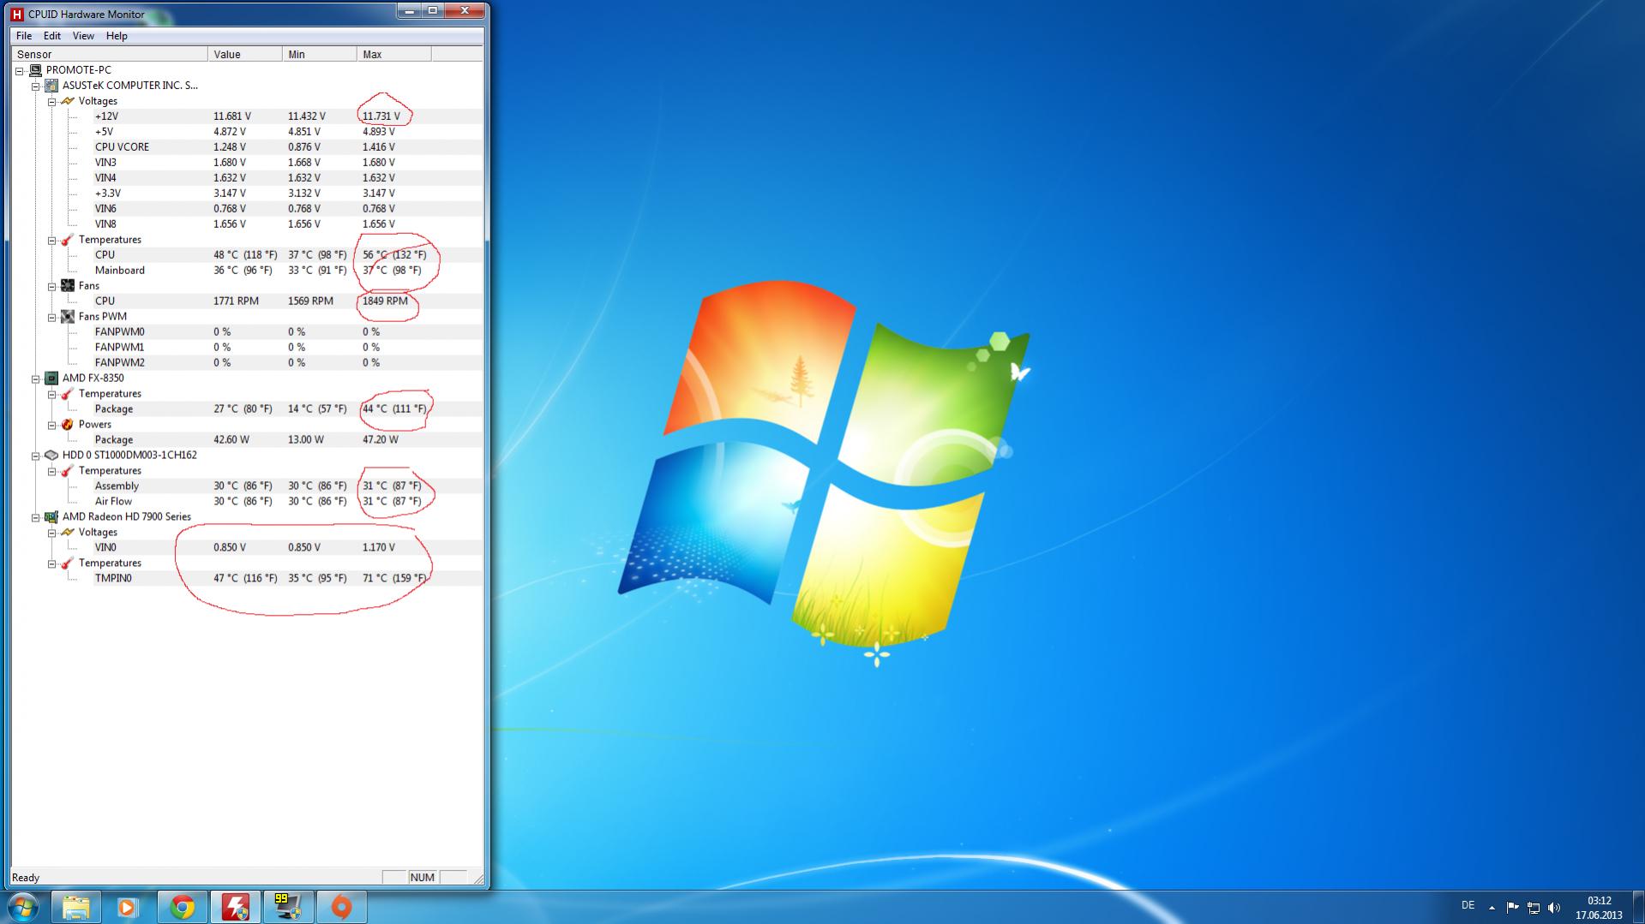Image resolution: width=1645 pixels, height=924 pixels.
Task: Click the thermometer icon under HDD 0
Action: tap(68, 471)
